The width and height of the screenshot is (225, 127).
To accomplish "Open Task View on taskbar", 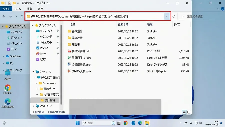I will 119,123.
